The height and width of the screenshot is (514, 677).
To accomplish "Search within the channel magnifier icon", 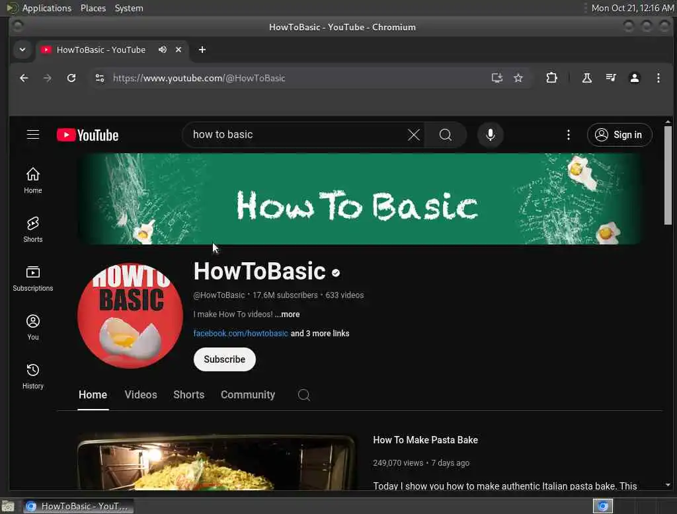I will pos(304,394).
